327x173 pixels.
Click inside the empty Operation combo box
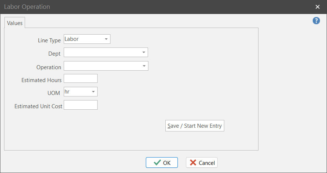click(x=102, y=66)
